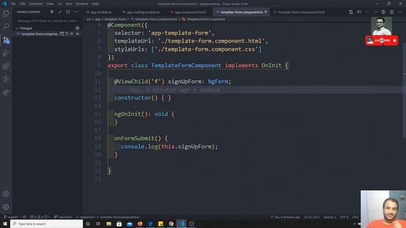Open editor More Actions ellipsis
The image size is (406, 228).
point(400,12)
